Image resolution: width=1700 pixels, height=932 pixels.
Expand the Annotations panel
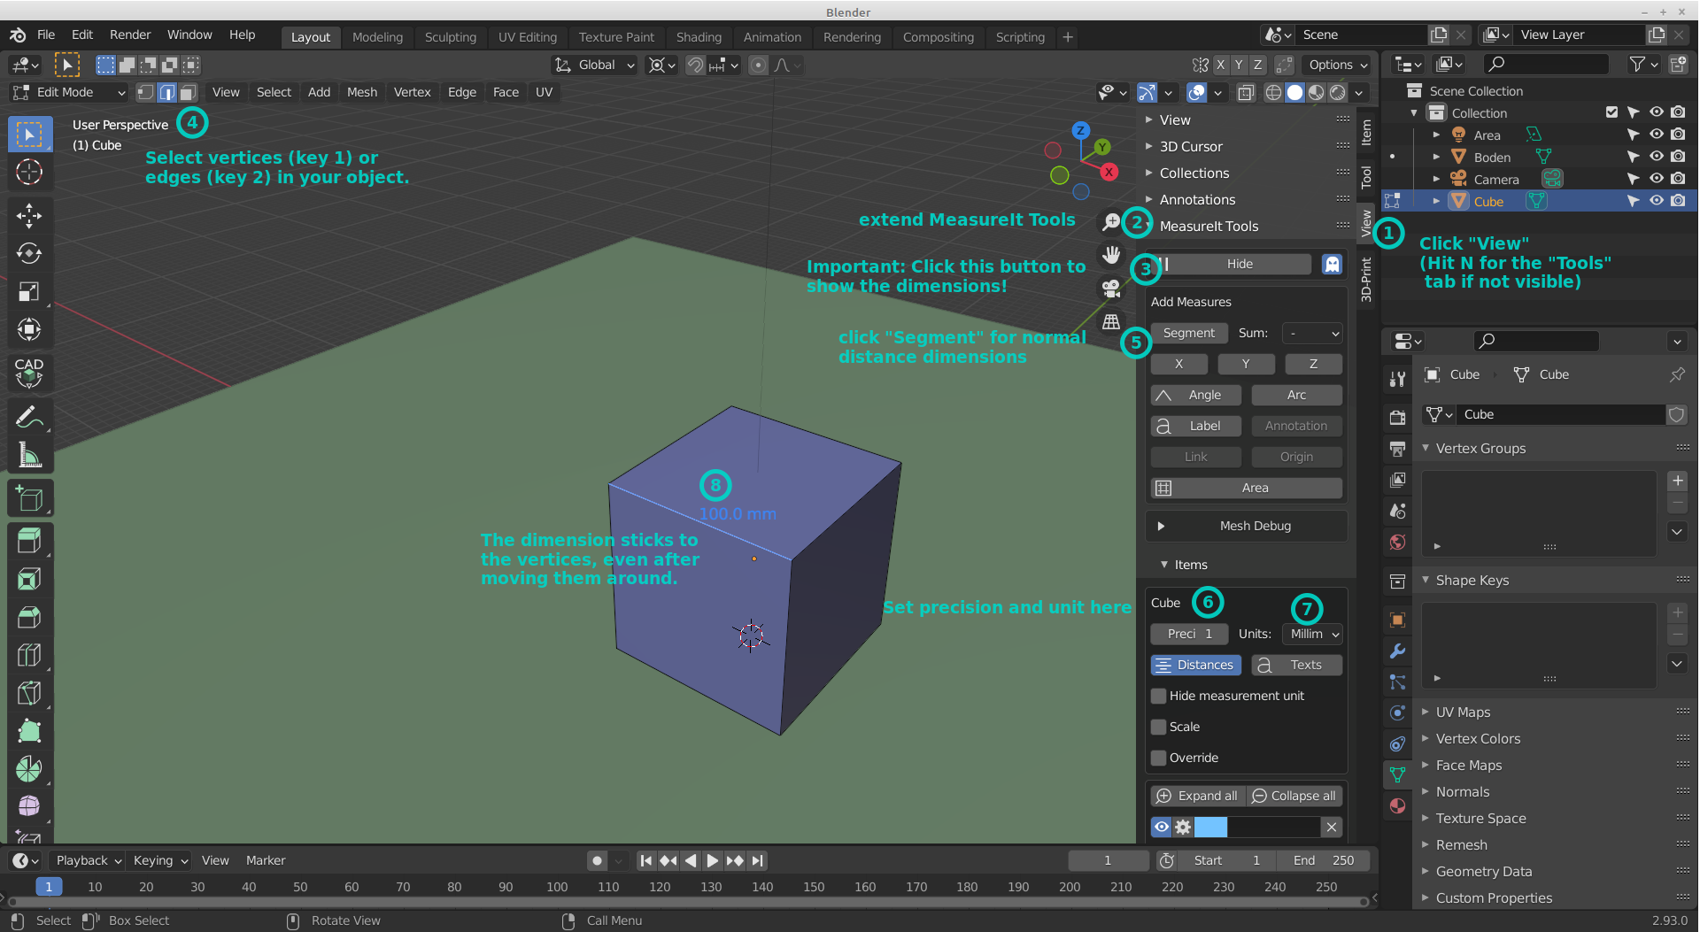[x=1197, y=199]
